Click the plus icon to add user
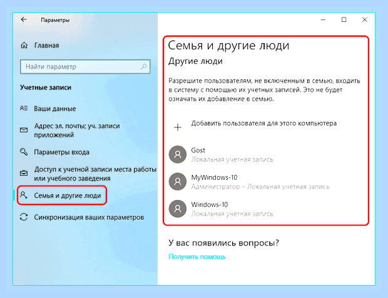 [178, 127]
